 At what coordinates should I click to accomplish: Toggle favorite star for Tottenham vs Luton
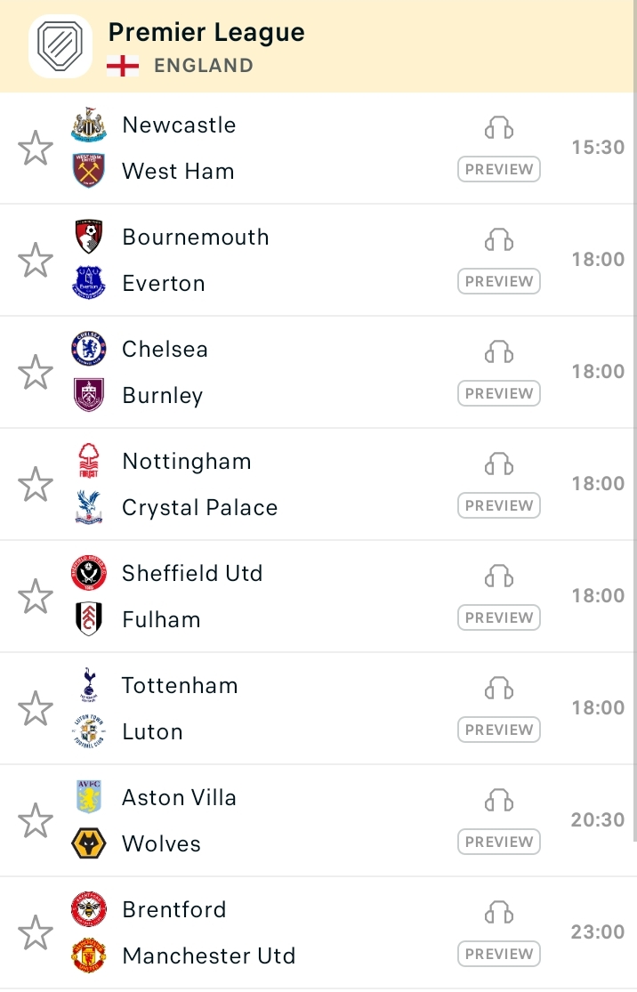36,708
